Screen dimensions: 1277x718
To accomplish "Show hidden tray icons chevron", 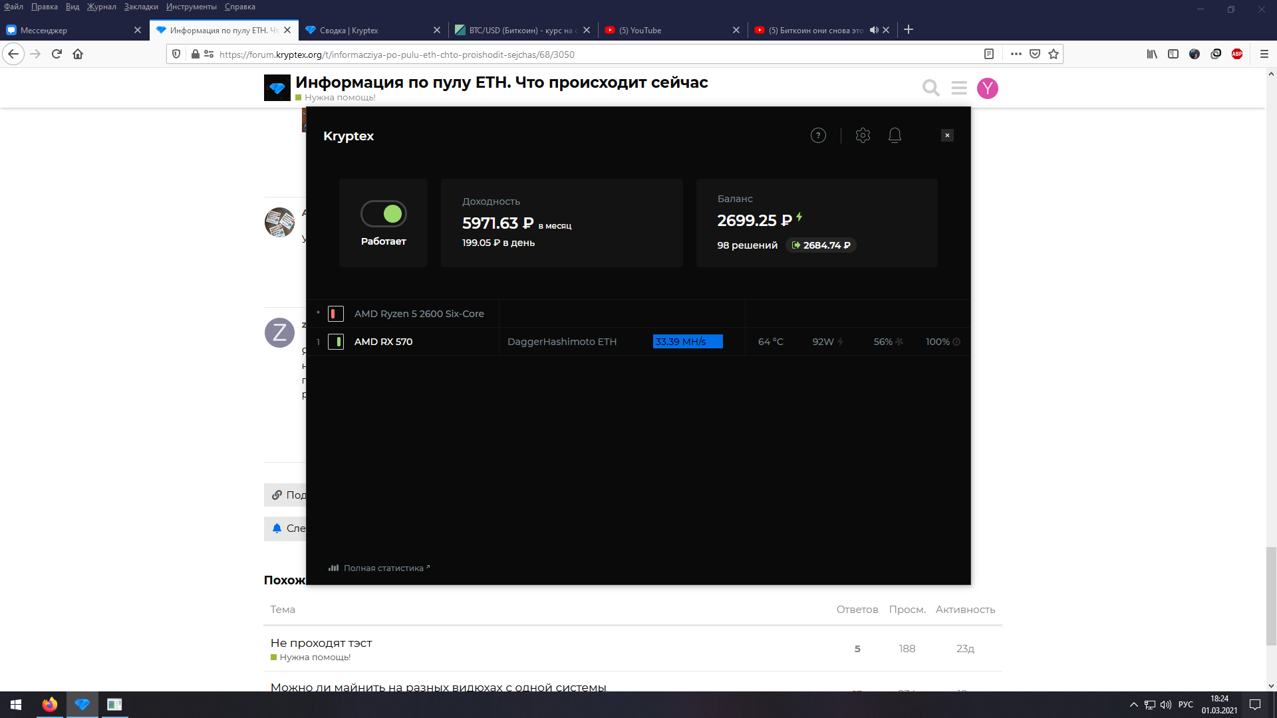I will tap(1134, 705).
